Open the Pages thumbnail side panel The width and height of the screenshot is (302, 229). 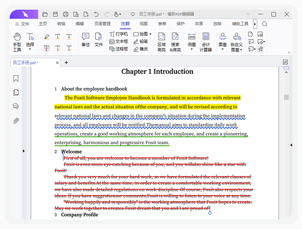coord(16,93)
